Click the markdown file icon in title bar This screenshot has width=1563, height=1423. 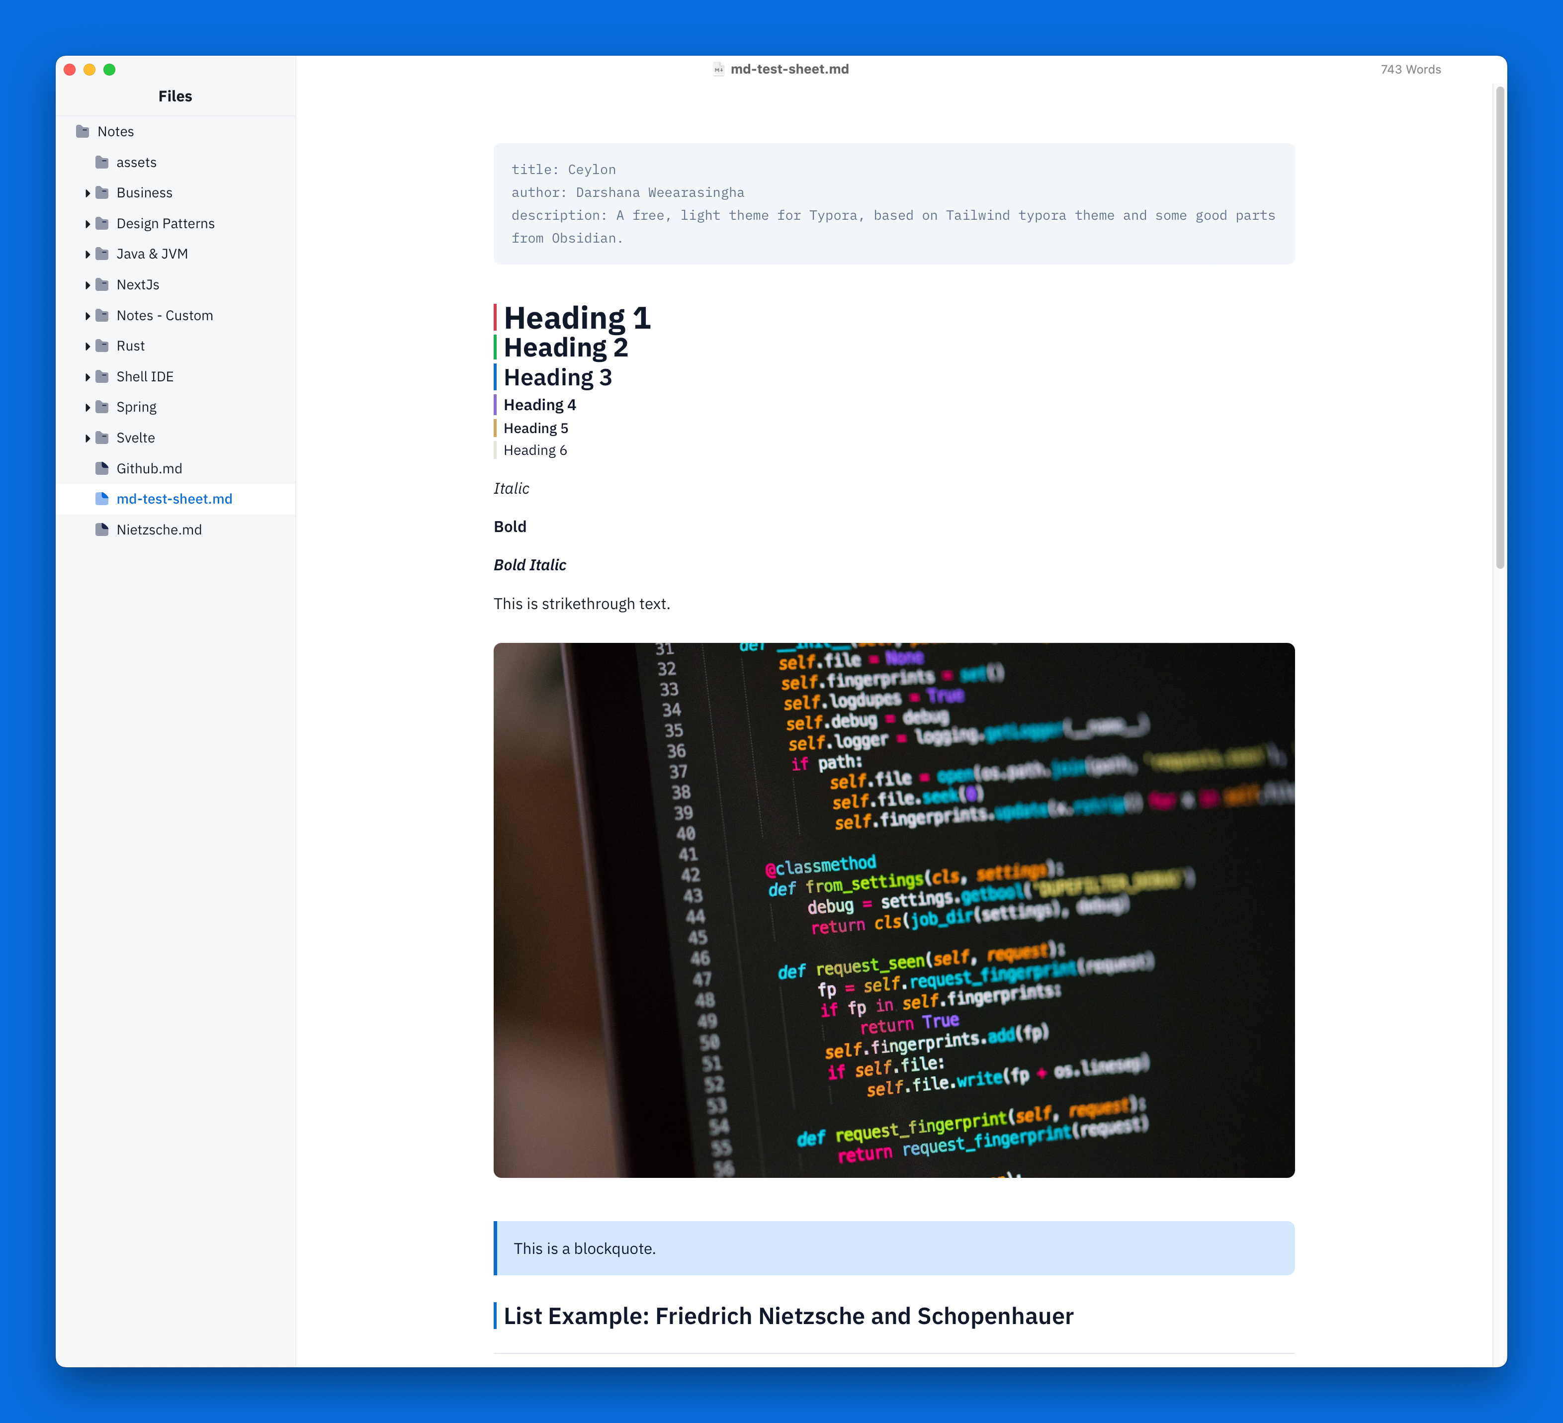(x=718, y=69)
